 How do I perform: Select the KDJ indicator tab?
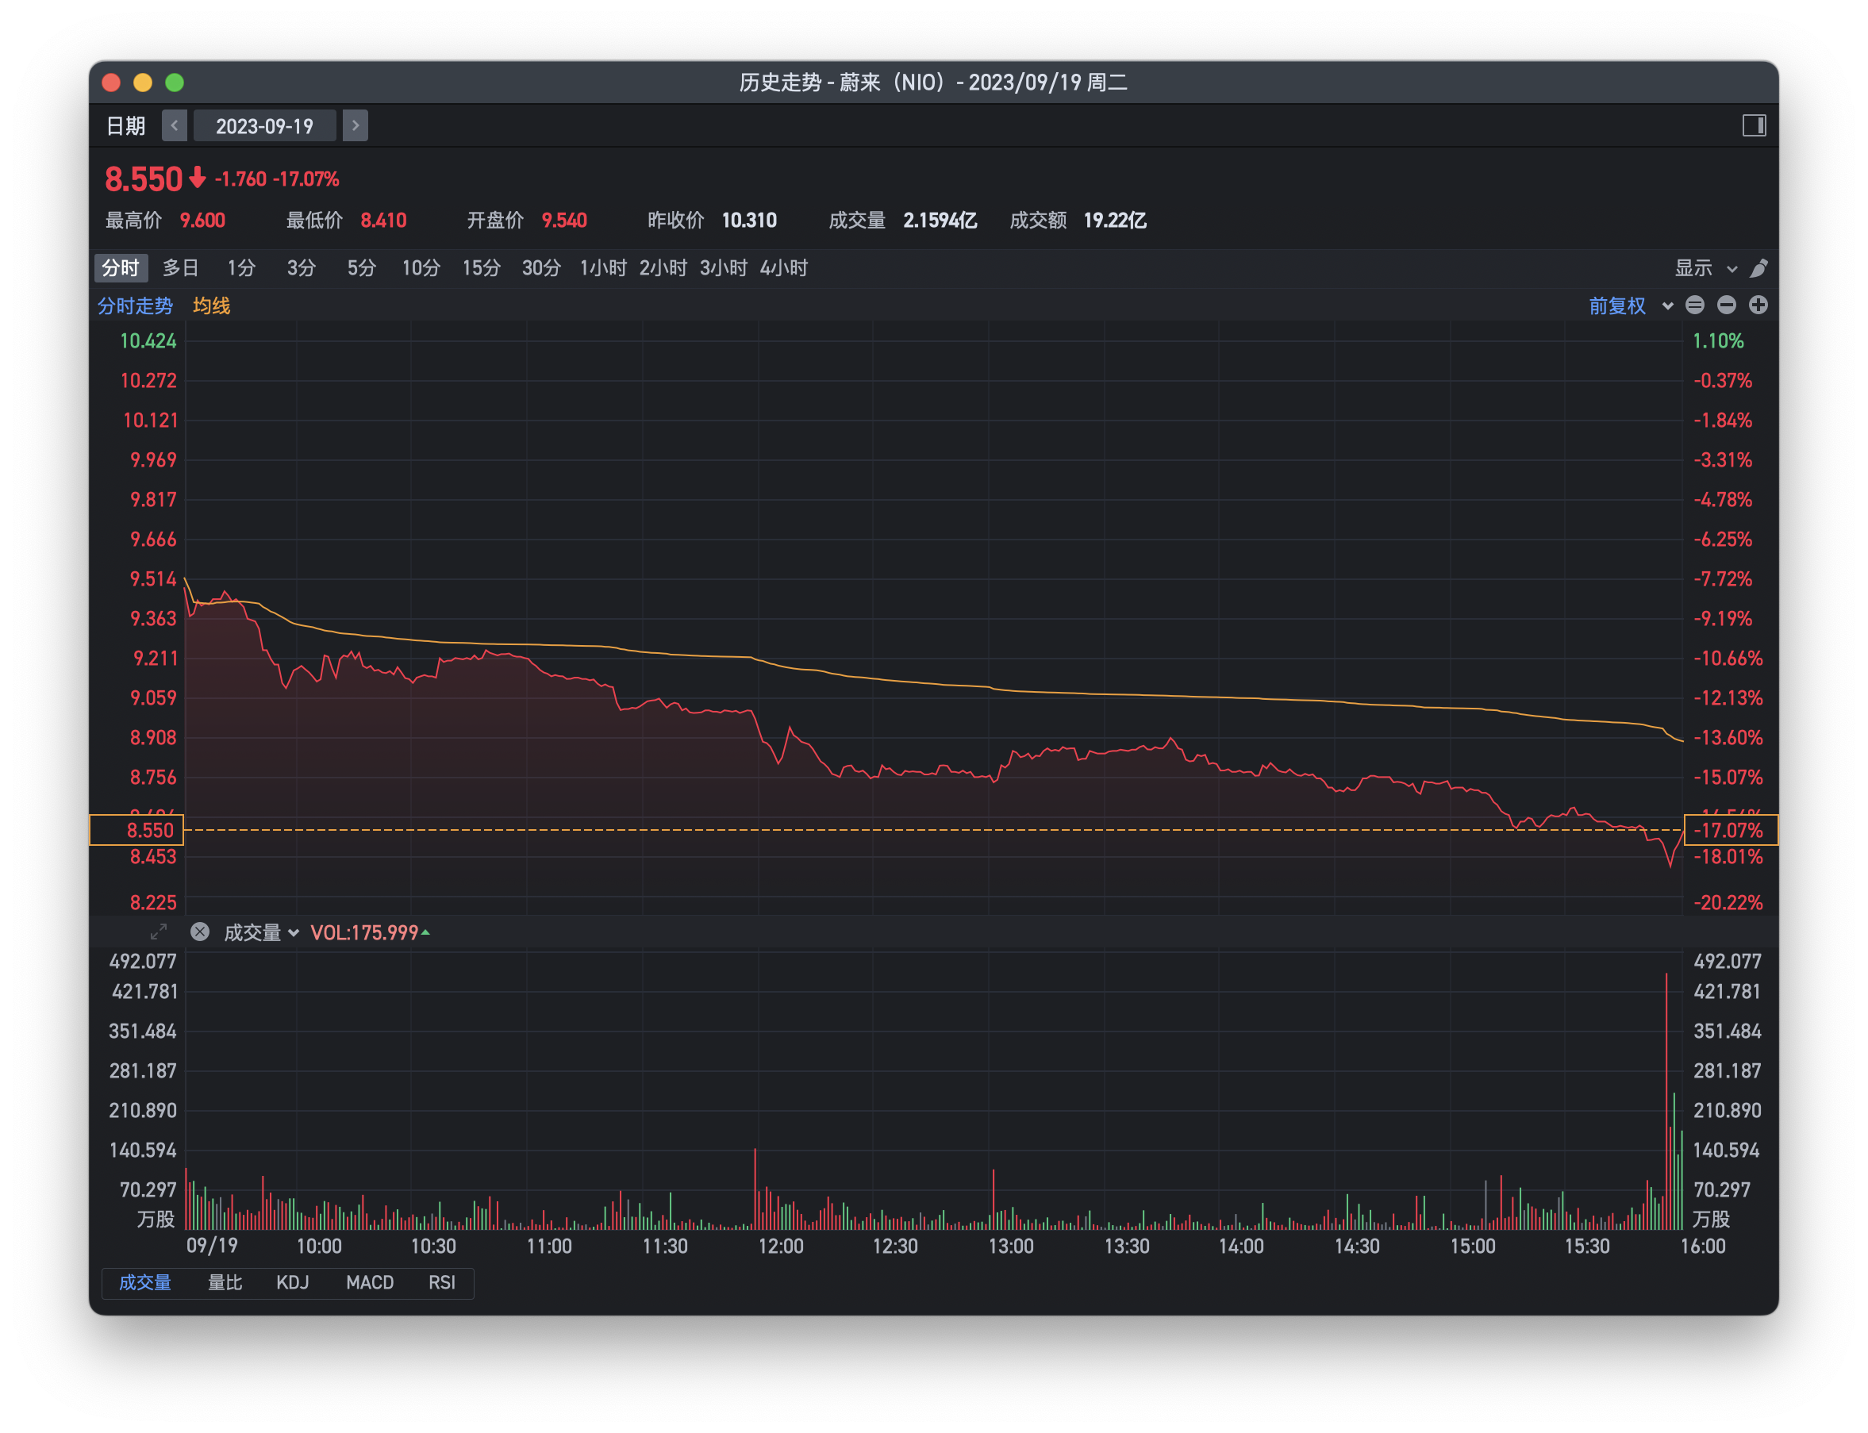[293, 1282]
